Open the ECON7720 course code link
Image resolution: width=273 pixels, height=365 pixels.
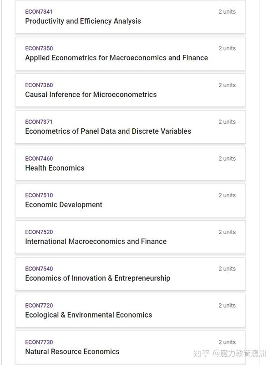pyautogui.click(x=39, y=306)
